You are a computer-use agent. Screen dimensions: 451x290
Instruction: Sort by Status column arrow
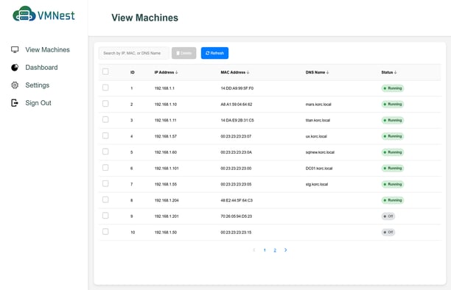[x=396, y=72]
